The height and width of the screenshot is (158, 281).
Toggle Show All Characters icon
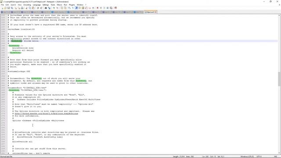click(x=72, y=8)
